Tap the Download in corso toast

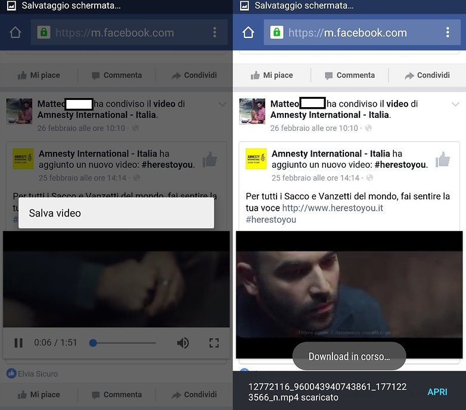click(349, 356)
